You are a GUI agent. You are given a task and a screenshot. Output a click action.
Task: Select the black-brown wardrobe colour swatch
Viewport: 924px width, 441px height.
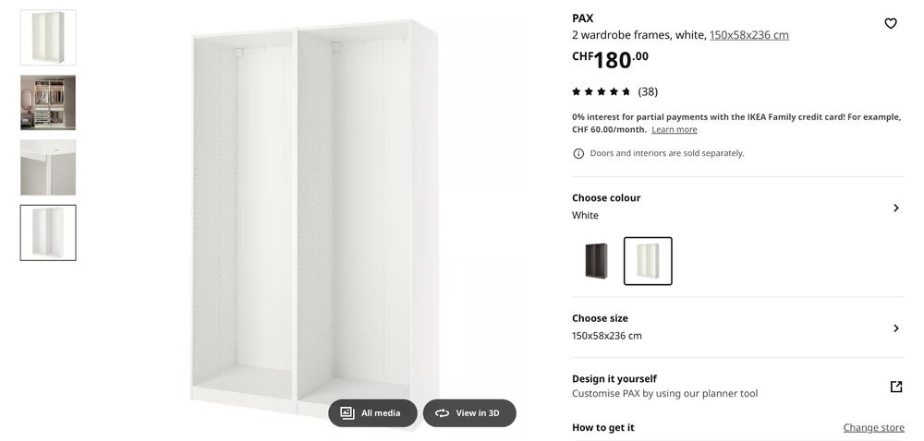[596, 261]
